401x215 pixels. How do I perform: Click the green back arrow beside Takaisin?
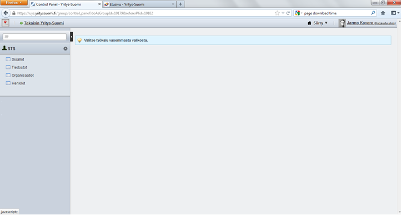click(21, 23)
